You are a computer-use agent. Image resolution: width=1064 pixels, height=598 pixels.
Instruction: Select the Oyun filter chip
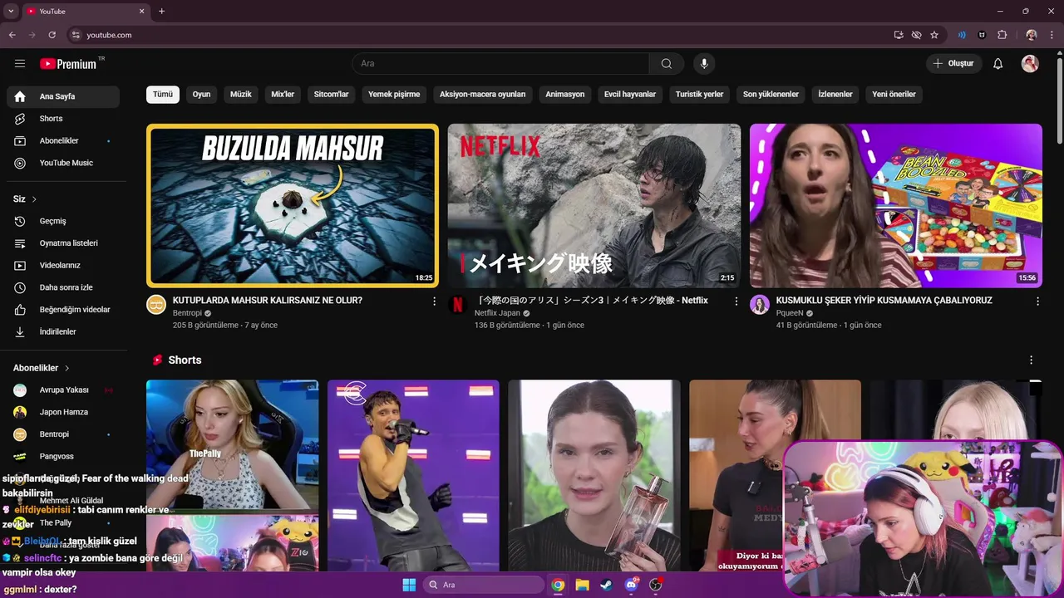tap(201, 94)
